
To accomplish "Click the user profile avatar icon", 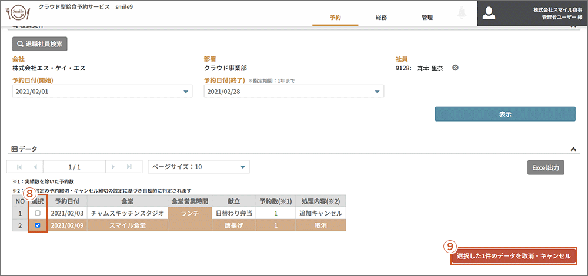I will (490, 14).
